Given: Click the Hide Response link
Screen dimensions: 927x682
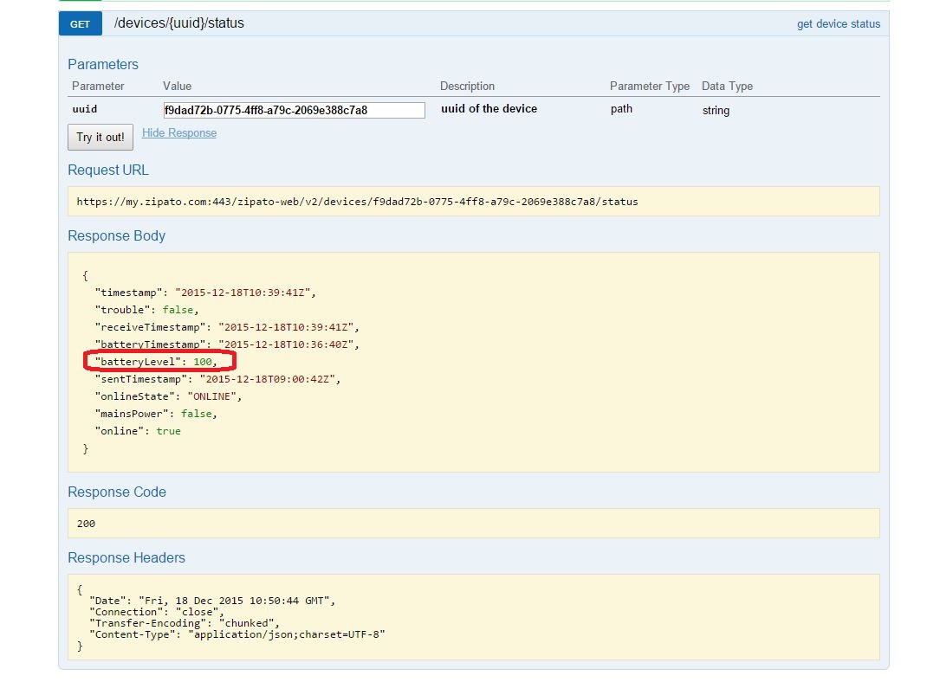Looking at the screenshot, I should pyautogui.click(x=179, y=133).
